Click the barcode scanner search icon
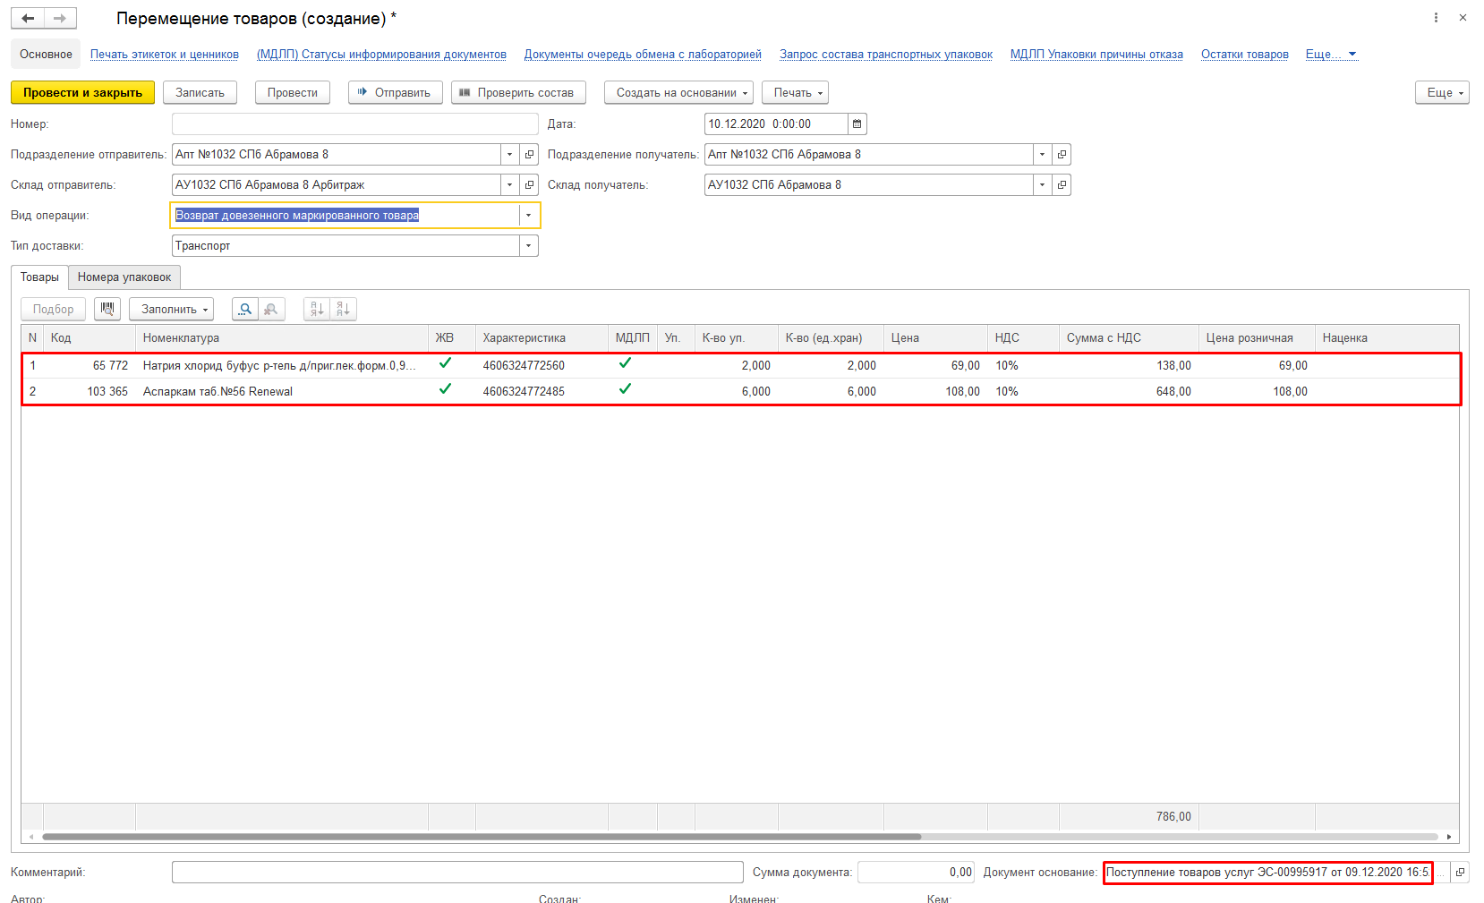This screenshot has height=903, width=1484. pos(107,309)
